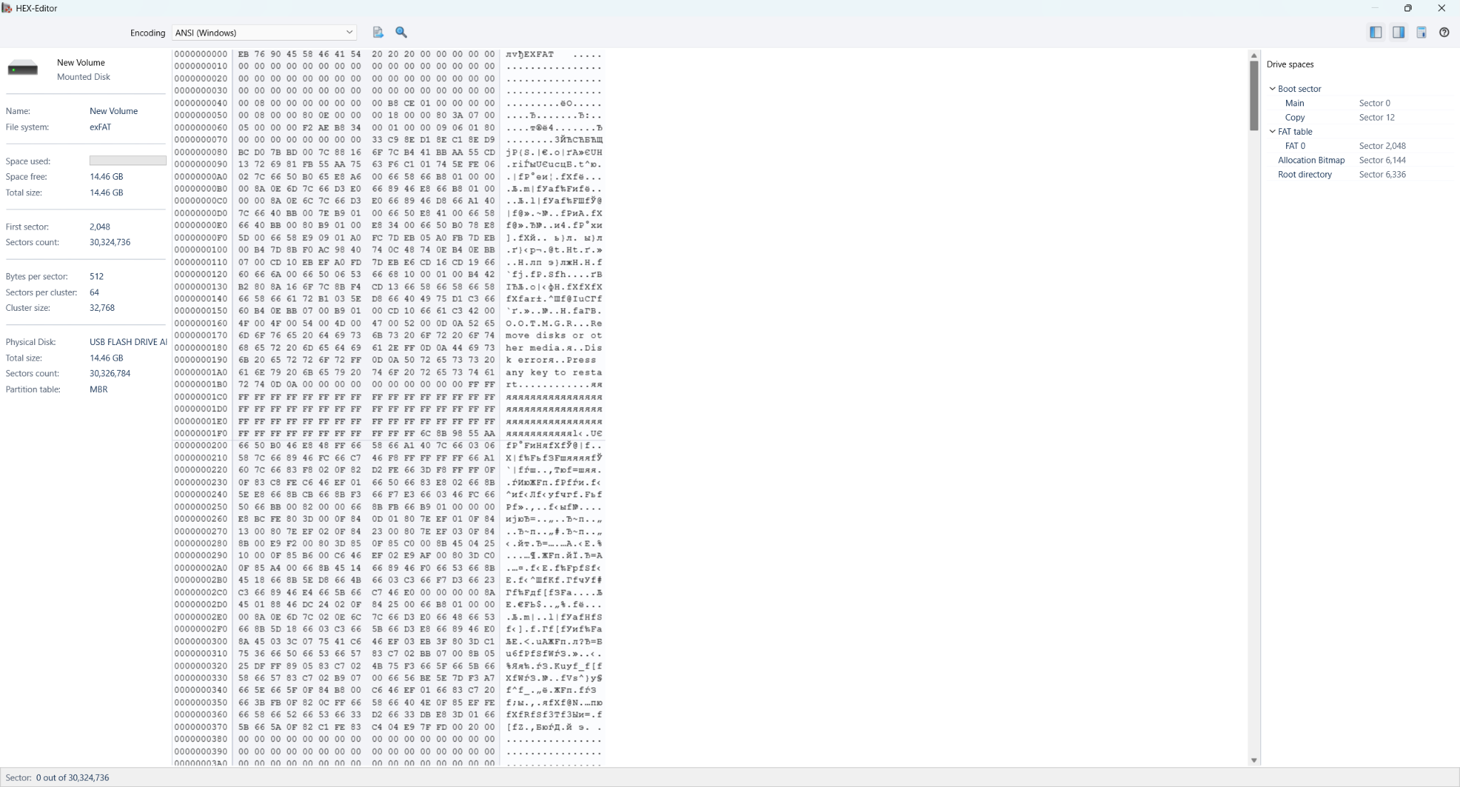Click the 'Mounted Disk' label

[83, 77]
